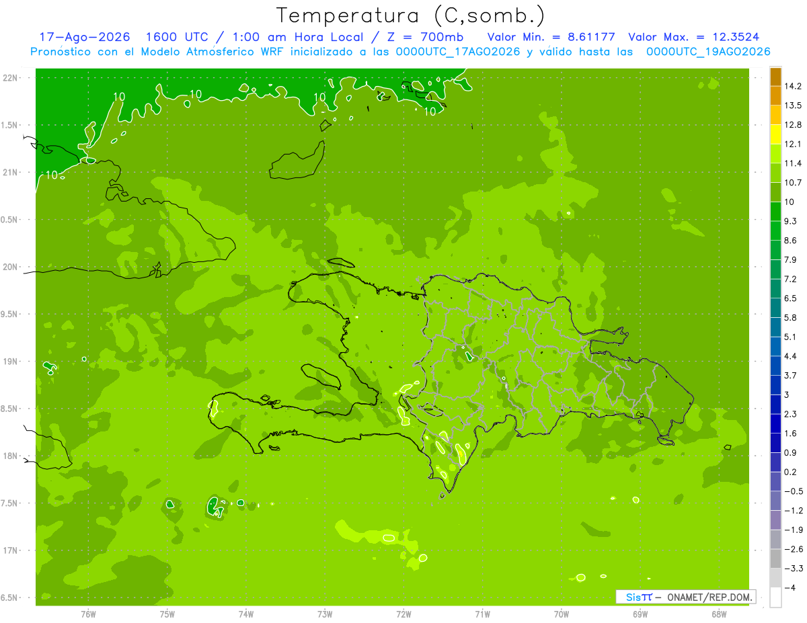The image size is (807, 623).
Task: Pick the yellow swatch between 12.1 and 12.8
Action: point(775,134)
